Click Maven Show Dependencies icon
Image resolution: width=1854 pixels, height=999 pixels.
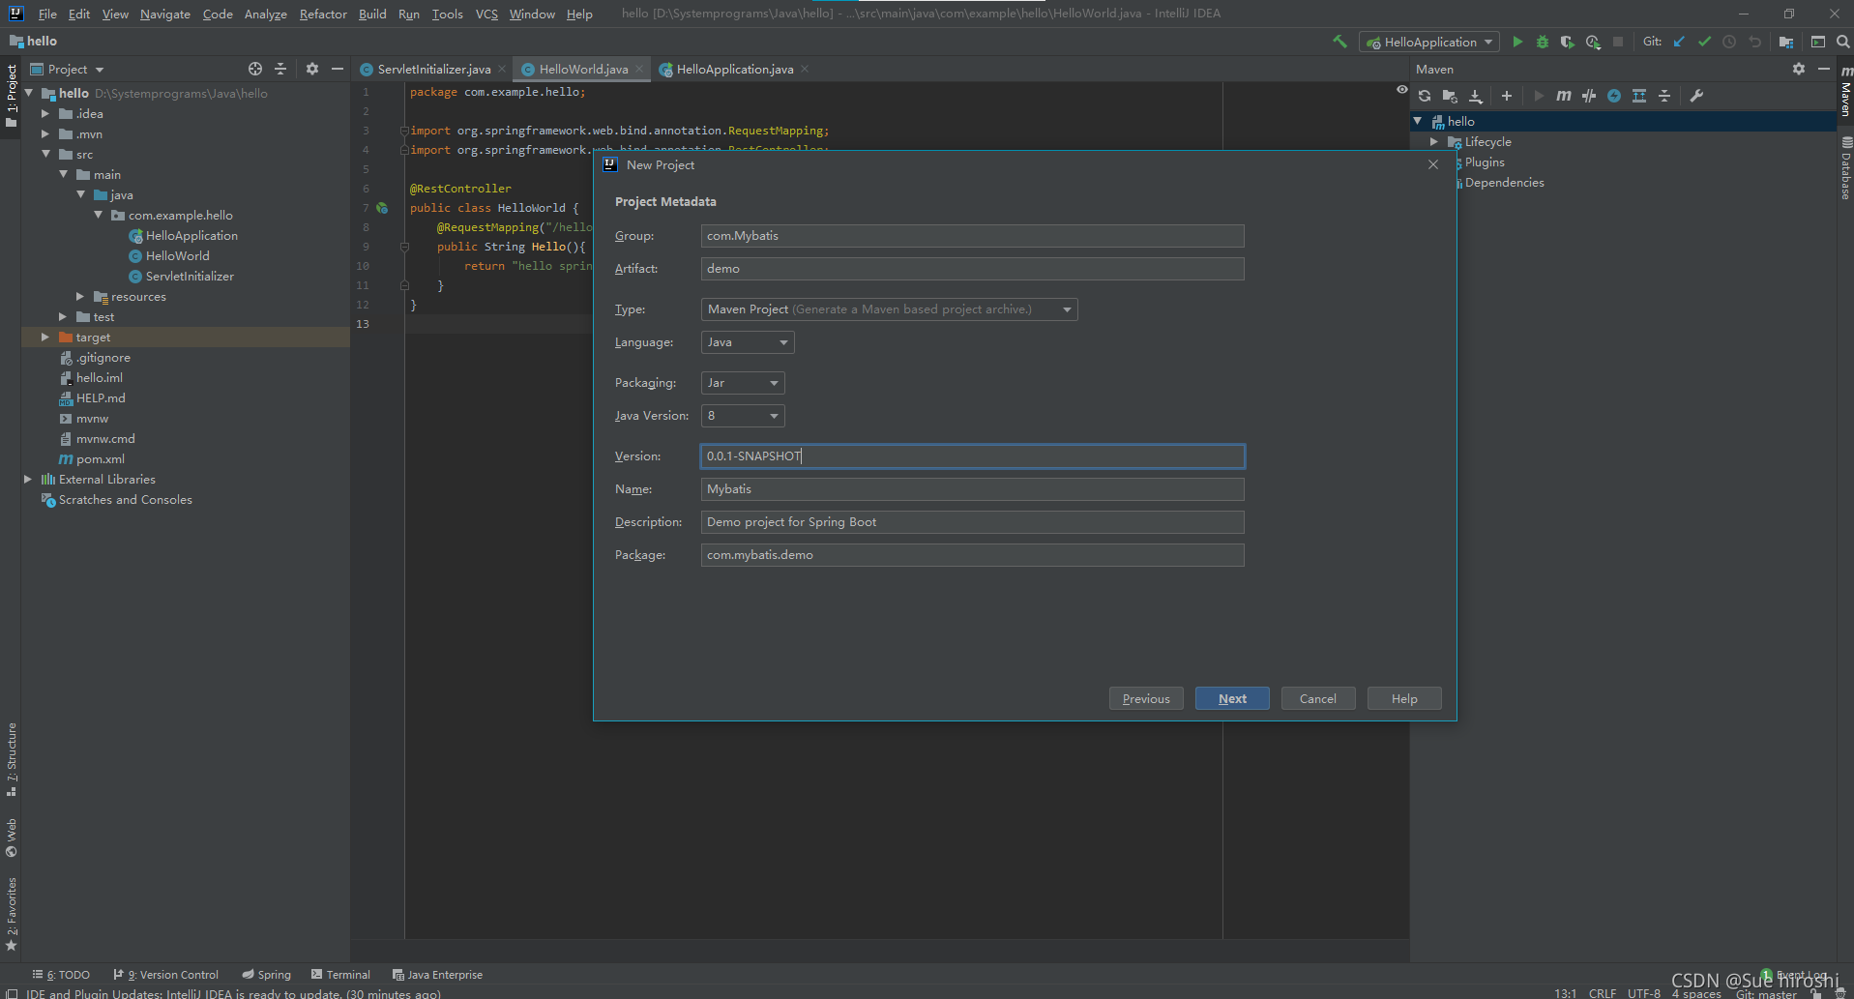[x=1639, y=96]
